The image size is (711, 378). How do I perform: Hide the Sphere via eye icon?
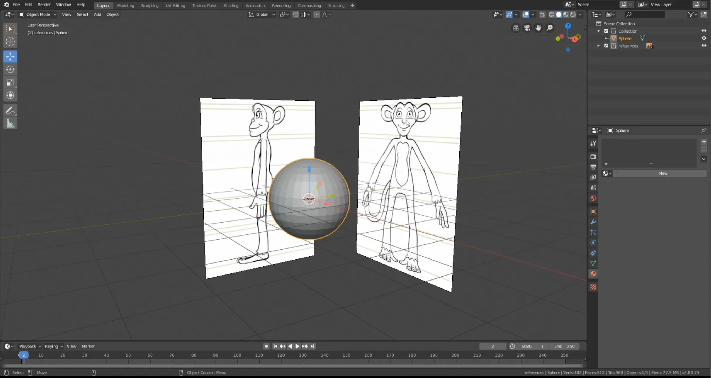click(704, 38)
